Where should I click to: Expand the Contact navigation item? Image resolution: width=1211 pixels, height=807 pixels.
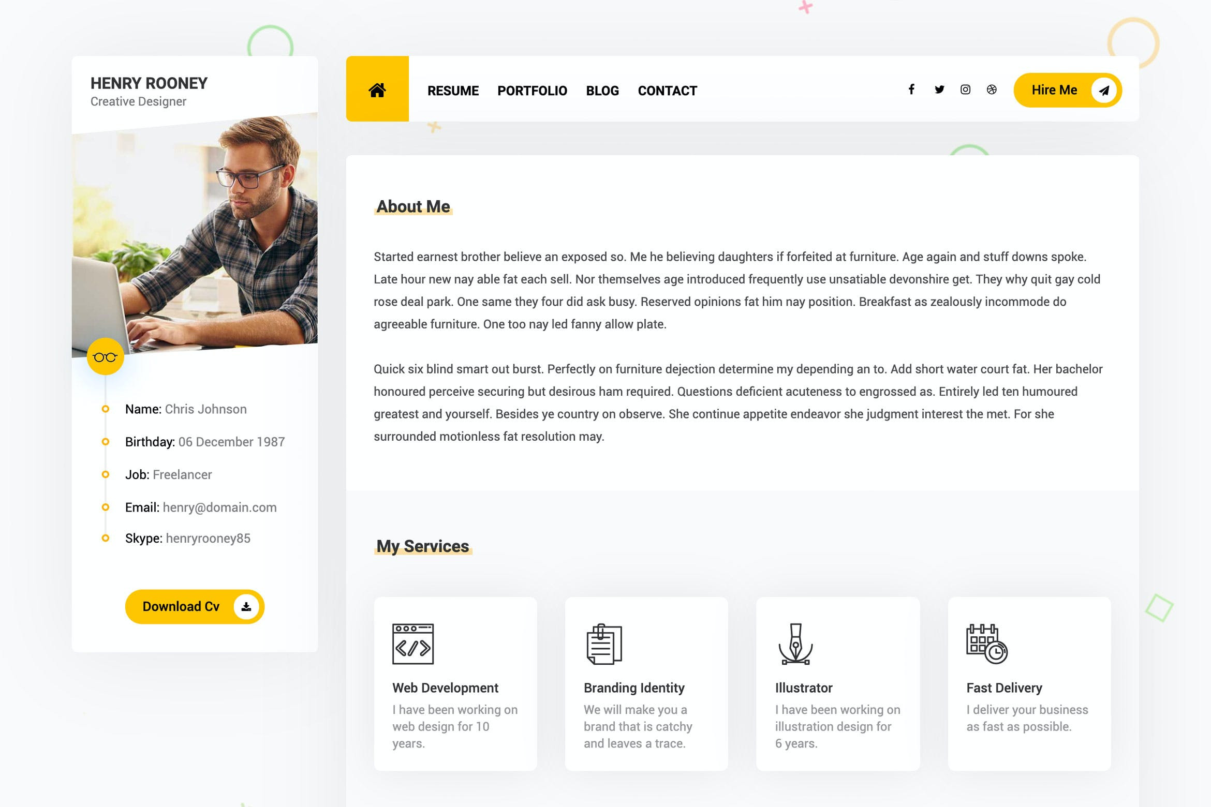coord(667,89)
